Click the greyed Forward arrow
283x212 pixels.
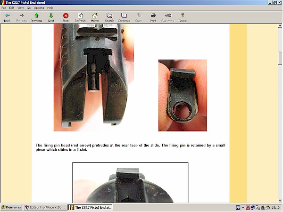(x=22, y=17)
